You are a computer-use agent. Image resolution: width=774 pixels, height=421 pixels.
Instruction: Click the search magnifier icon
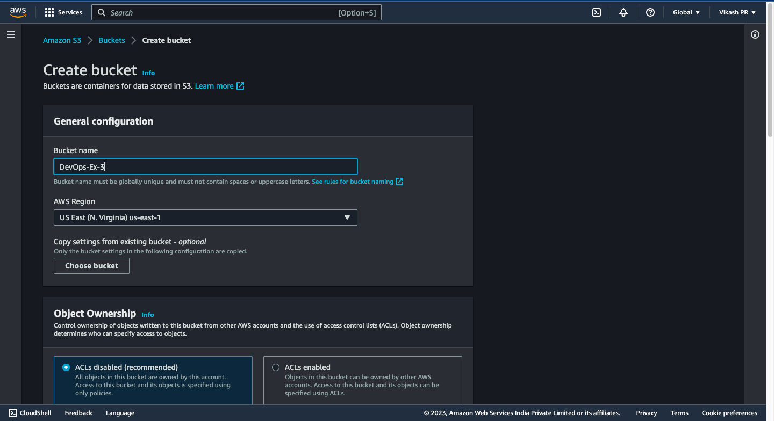pos(102,12)
